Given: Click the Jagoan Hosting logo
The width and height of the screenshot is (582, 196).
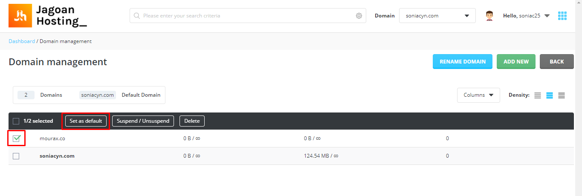Looking at the screenshot, I should pos(48,16).
